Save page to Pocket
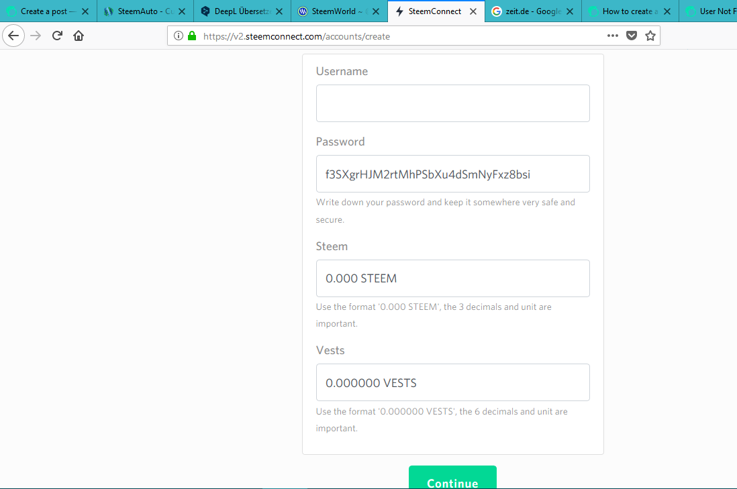737x489 pixels. tap(632, 36)
